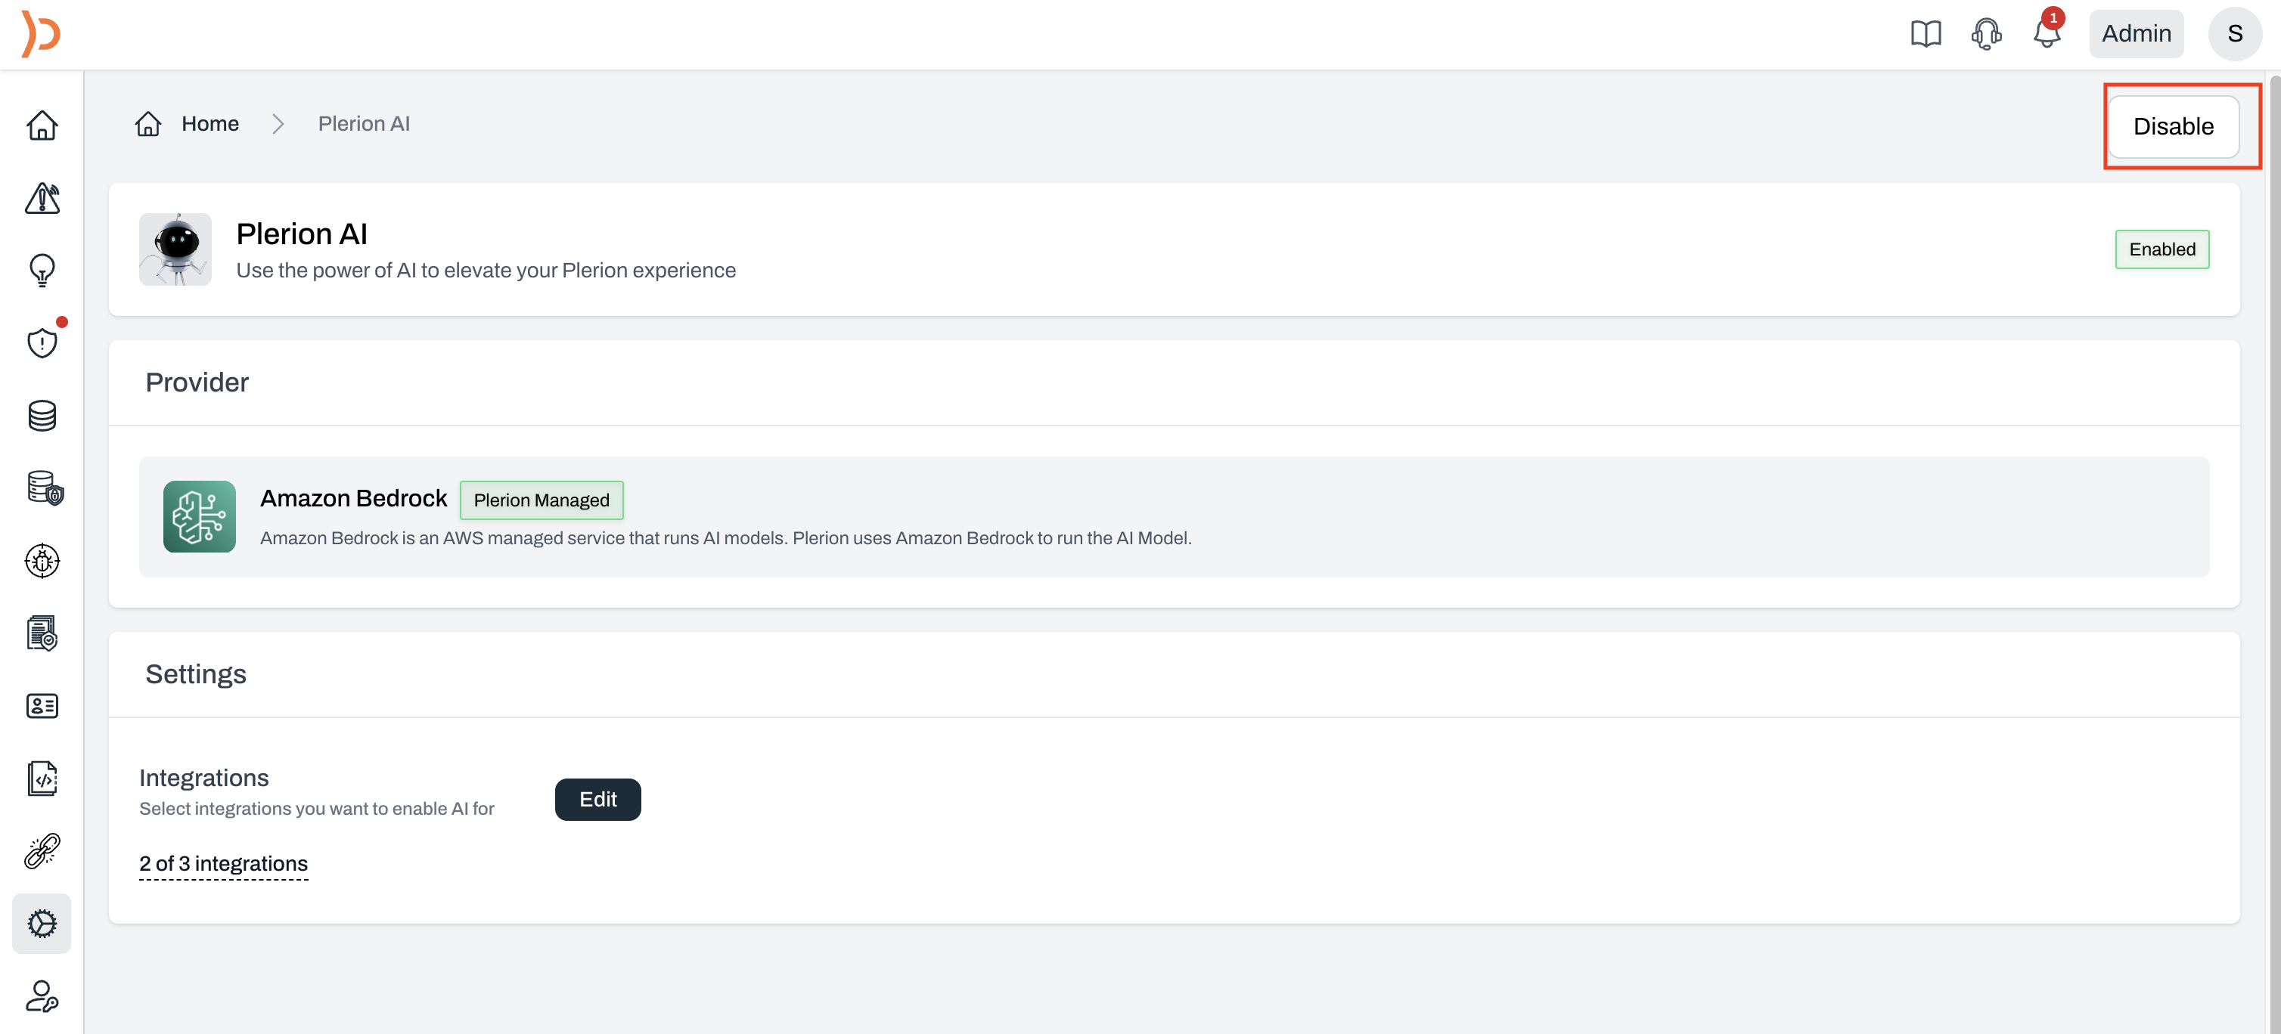Disable Plerion AI
Viewport: 2281px width, 1034px height.
click(2173, 126)
